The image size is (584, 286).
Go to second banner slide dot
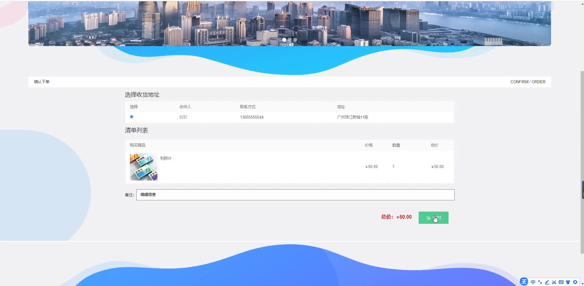pos(290,40)
